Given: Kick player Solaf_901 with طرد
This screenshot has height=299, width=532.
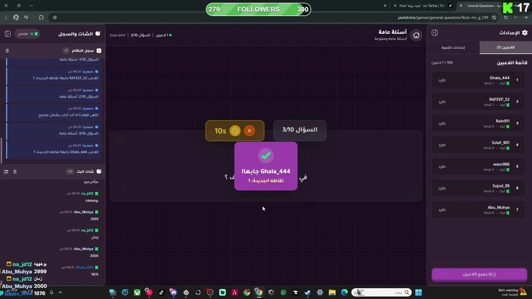Looking at the screenshot, I should point(442,145).
